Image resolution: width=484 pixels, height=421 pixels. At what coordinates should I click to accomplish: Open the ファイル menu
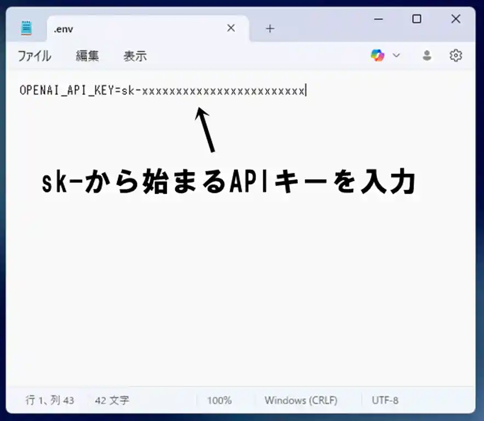click(34, 56)
